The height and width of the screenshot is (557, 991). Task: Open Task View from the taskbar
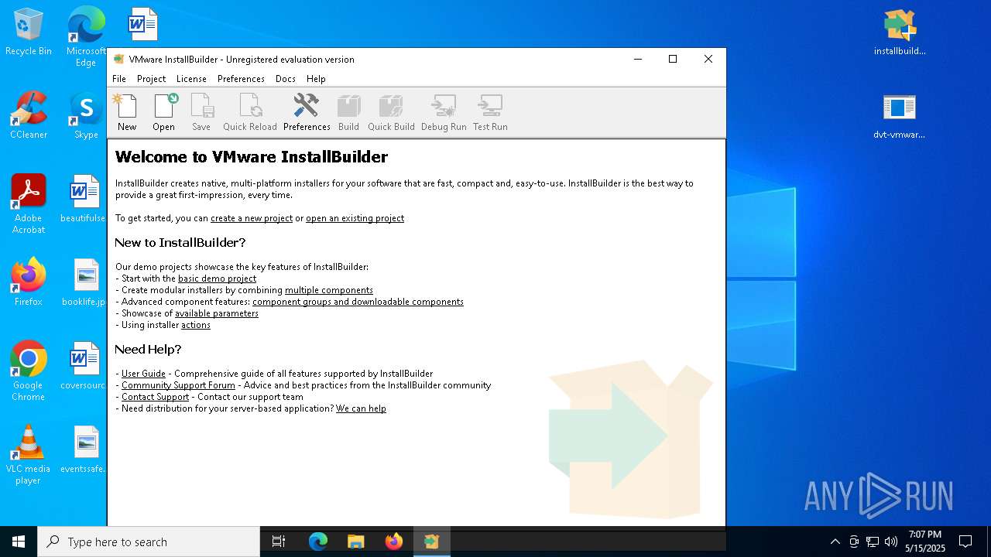(x=279, y=542)
